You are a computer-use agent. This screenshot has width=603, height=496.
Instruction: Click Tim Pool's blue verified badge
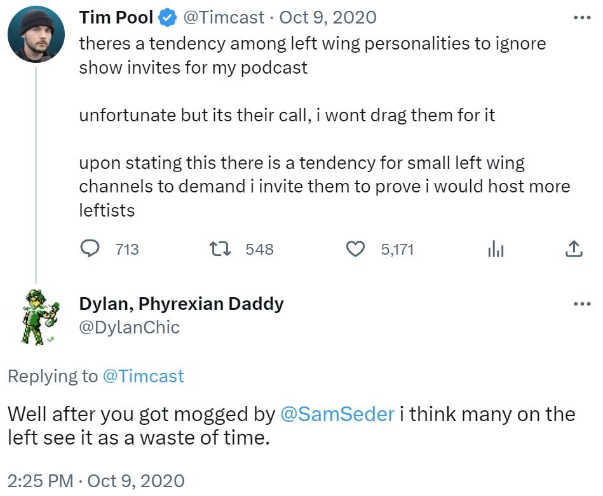click(x=168, y=18)
